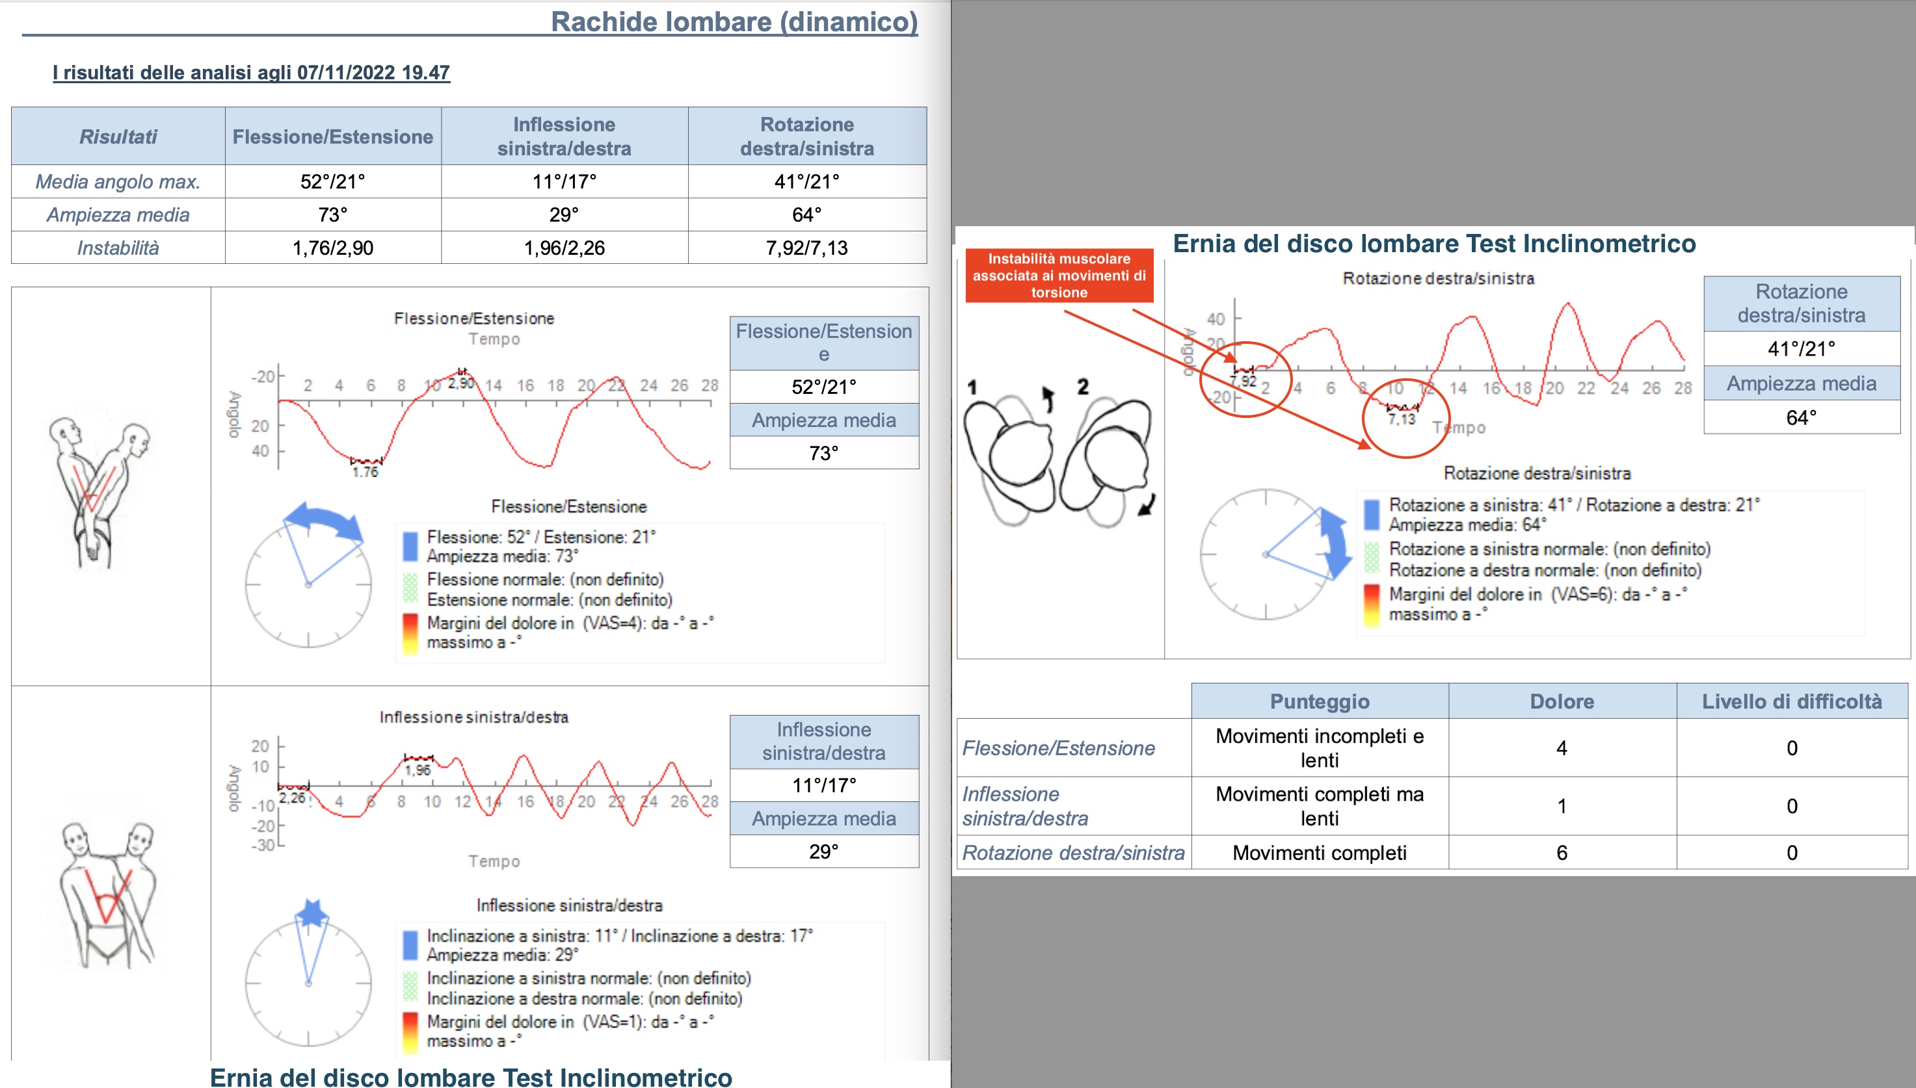Click the '1.76' instability marker on flexion chart
Image resolution: width=1916 pixels, height=1088 pixels.
click(366, 471)
